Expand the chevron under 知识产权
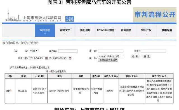 pos(146,34)
